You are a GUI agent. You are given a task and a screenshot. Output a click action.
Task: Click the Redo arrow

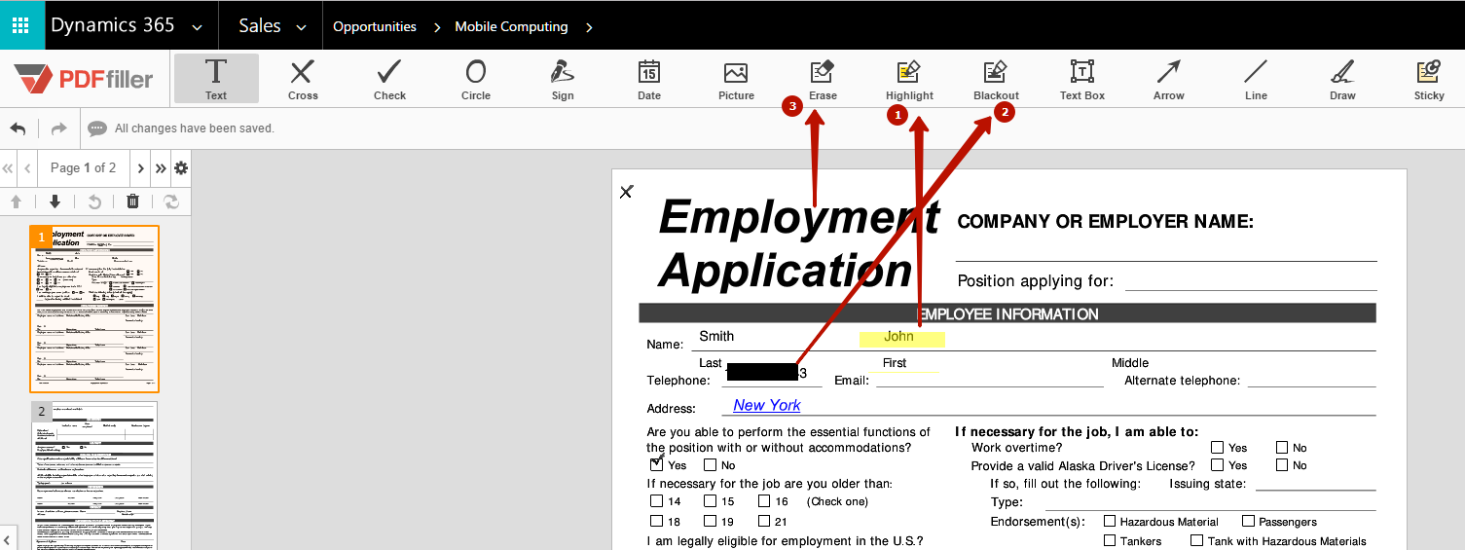click(x=58, y=128)
